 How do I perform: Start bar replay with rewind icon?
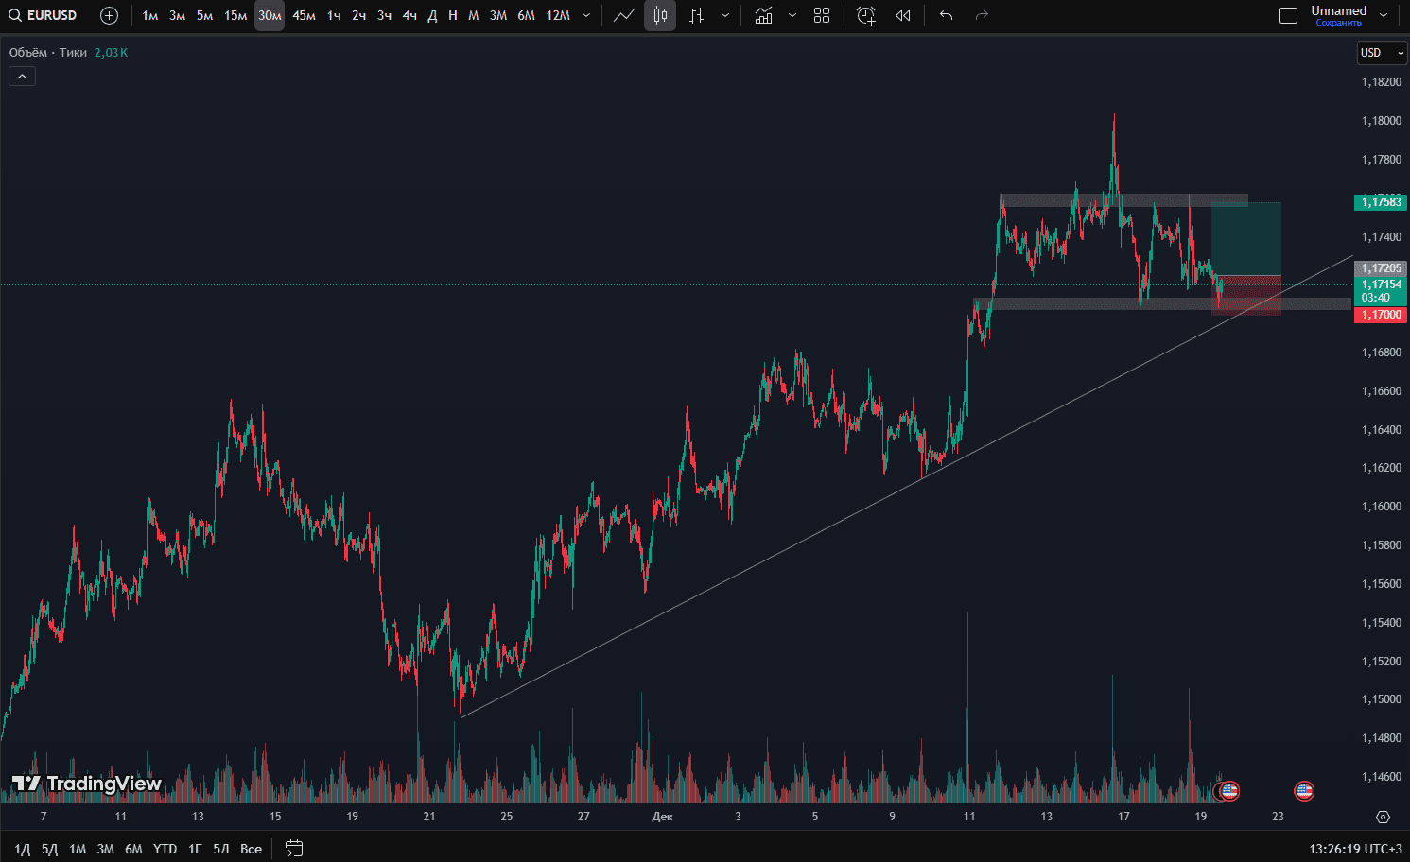[903, 15]
